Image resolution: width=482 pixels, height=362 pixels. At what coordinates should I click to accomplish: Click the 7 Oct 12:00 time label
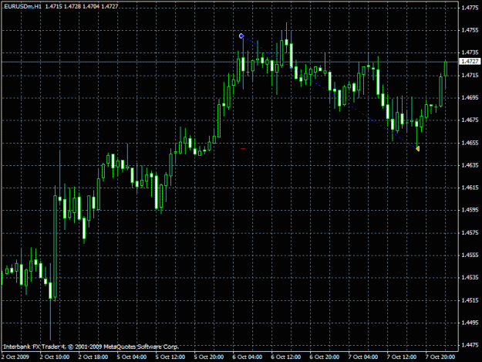click(402, 357)
